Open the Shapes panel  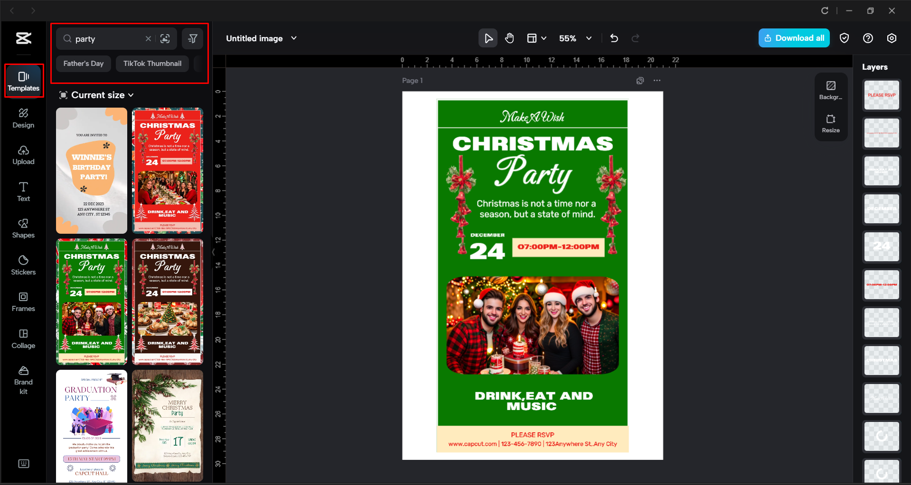[x=23, y=229]
